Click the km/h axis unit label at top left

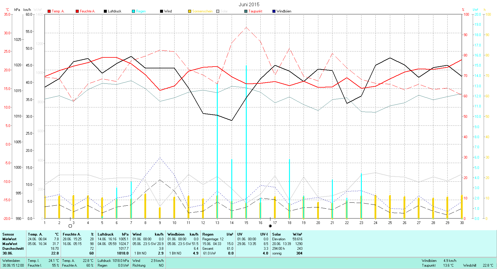coord(27,10)
